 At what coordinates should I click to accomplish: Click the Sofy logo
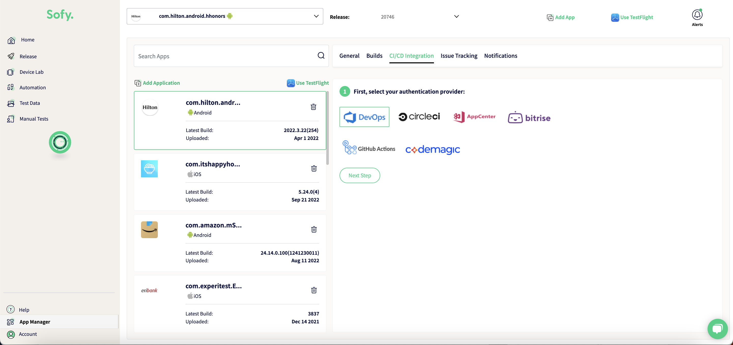[60, 15]
